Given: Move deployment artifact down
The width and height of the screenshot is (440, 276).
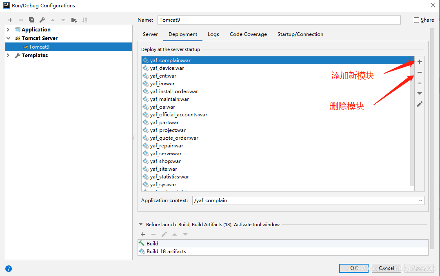Looking at the screenshot, I should tap(420, 93).
